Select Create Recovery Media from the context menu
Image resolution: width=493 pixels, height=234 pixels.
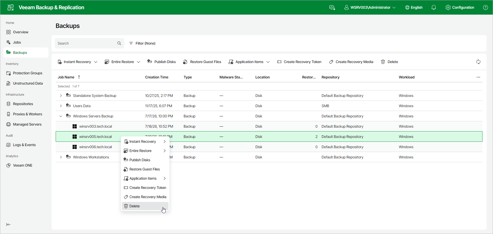145,197
